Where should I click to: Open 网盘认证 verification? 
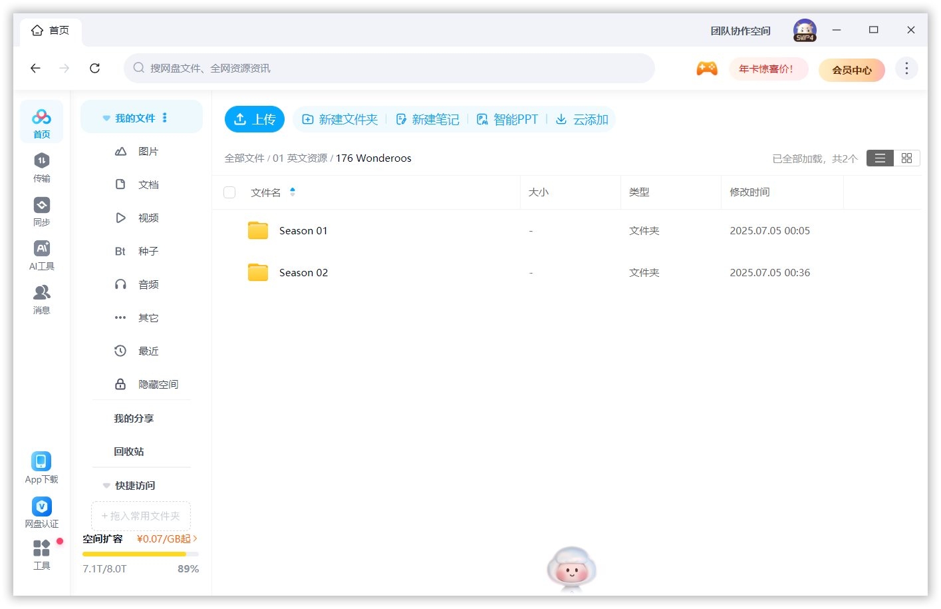[41, 506]
